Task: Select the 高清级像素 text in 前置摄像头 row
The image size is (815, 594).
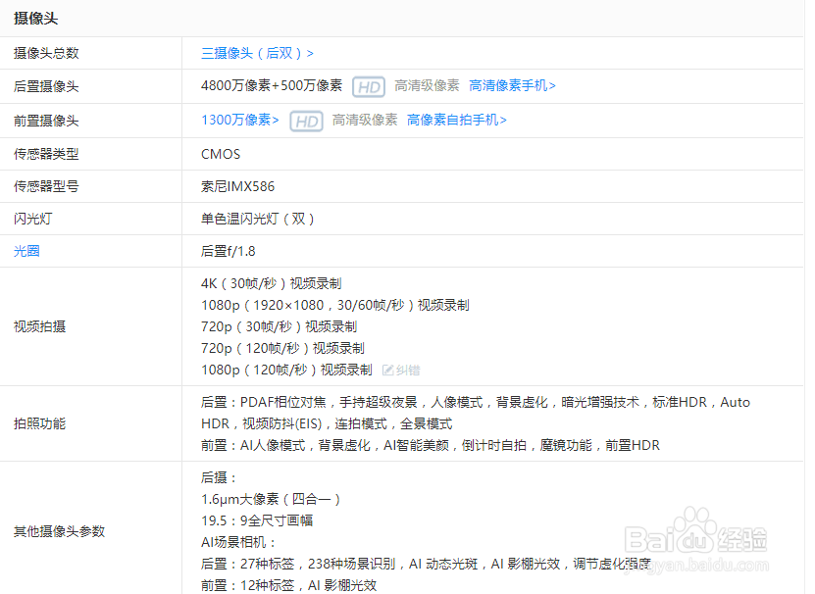Action: (x=365, y=120)
